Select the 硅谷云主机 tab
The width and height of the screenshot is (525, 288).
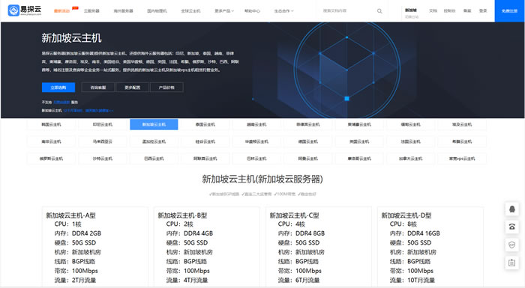[x=205, y=141]
